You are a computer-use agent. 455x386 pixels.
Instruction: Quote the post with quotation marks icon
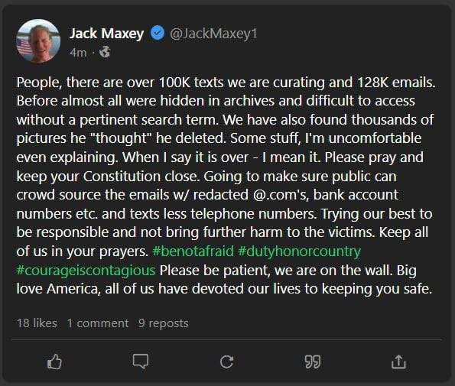pos(313,362)
